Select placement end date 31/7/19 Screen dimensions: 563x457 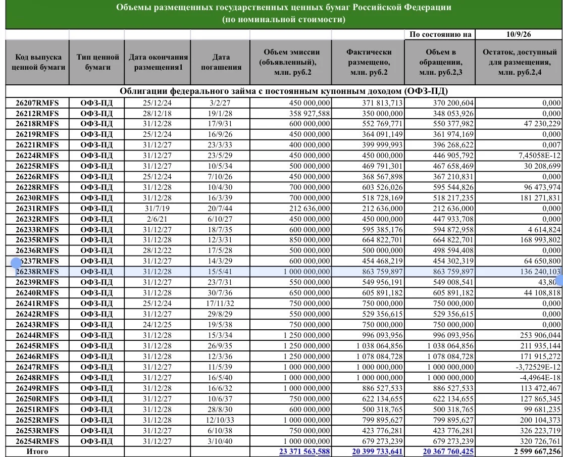click(157, 209)
